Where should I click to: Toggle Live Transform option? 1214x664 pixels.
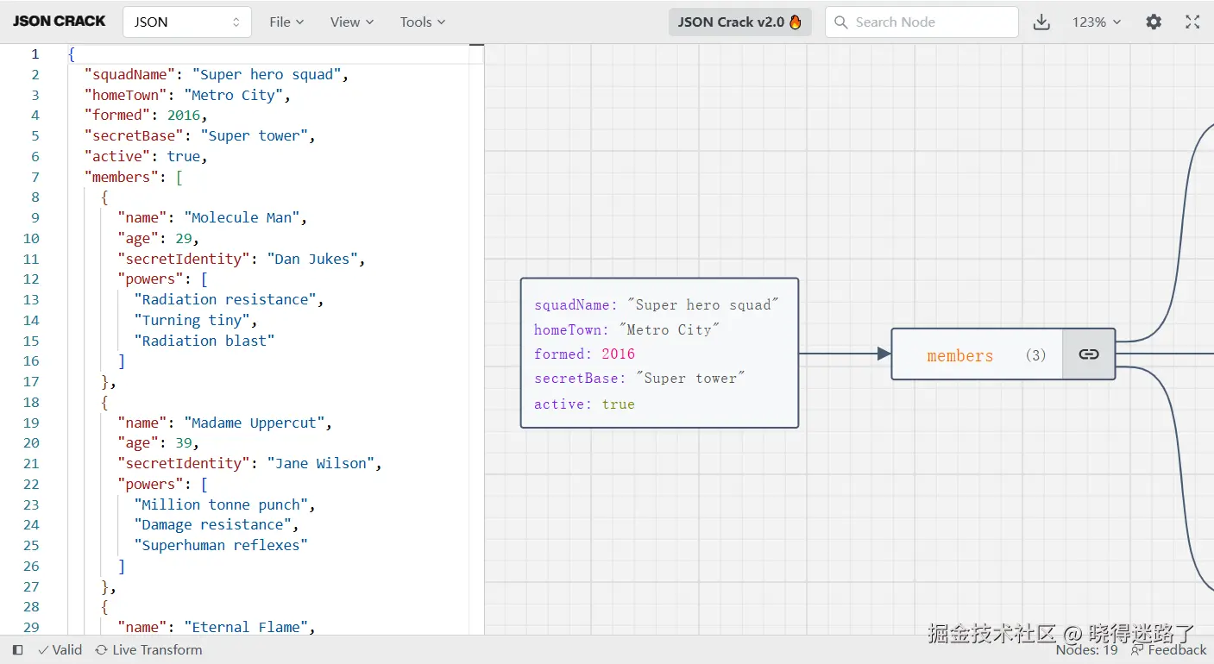(148, 650)
